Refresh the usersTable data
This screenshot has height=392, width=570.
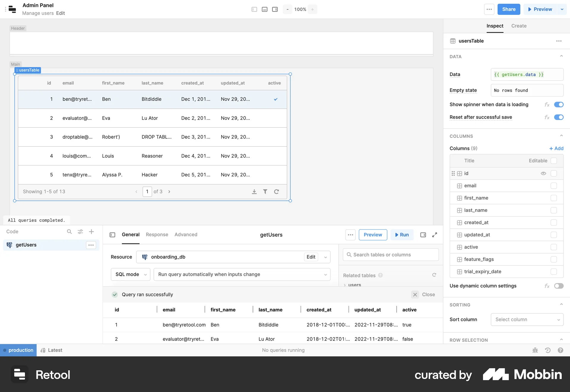(276, 192)
